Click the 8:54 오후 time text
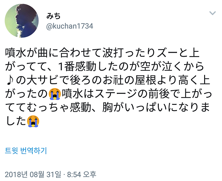The image size is (222, 181). 82,174
